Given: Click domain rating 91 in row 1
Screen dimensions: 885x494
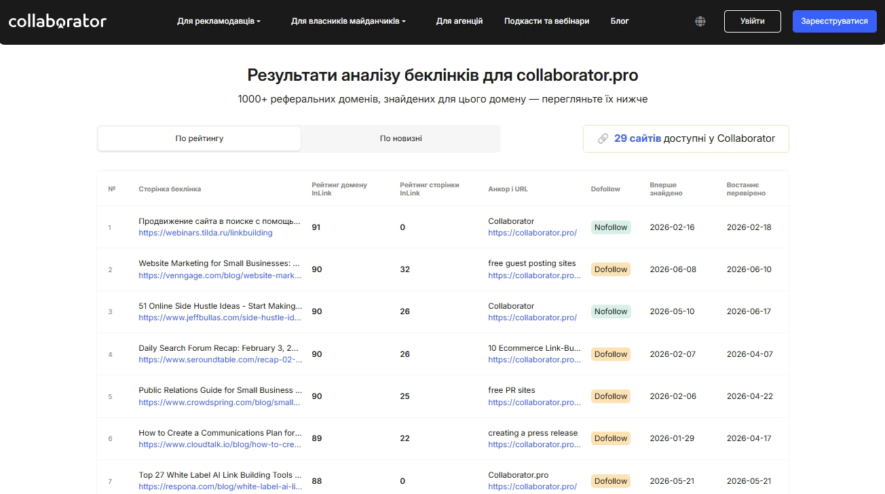Looking at the screenshot, I should click(x=316, y=227).
